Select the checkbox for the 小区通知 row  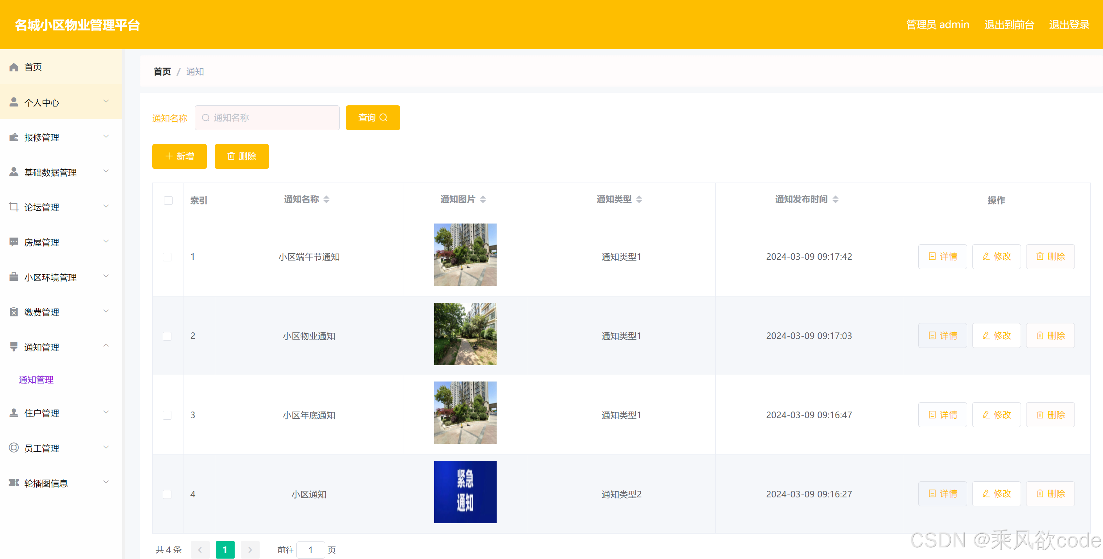[x=167, y=494]
